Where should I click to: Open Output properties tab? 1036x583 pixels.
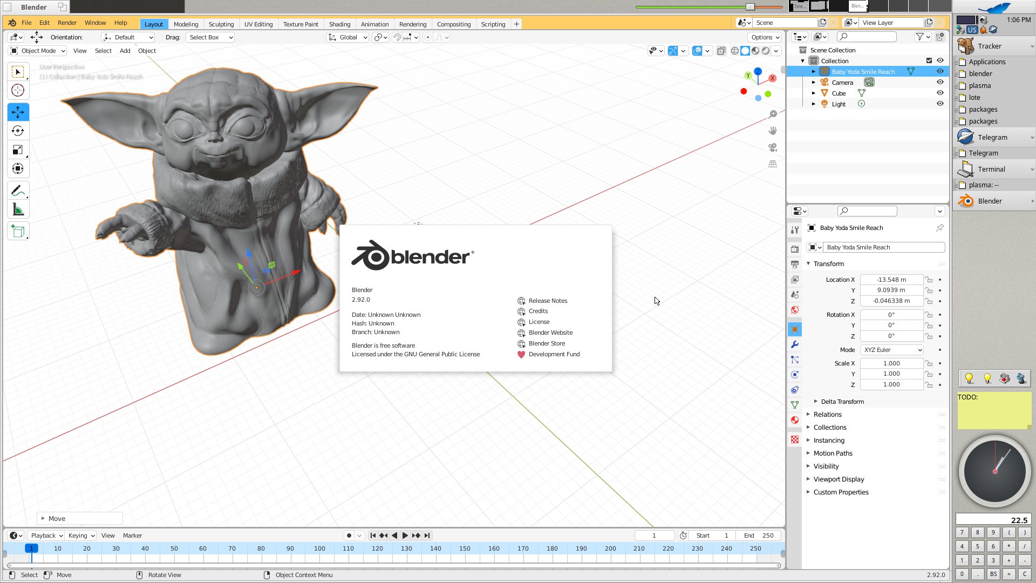(795, 265)
